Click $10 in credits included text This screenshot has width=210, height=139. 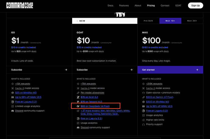23,47
